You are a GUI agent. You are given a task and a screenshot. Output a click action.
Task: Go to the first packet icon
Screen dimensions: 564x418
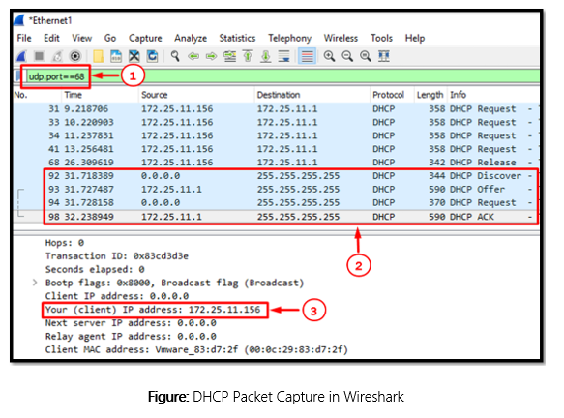pos(248,56)
